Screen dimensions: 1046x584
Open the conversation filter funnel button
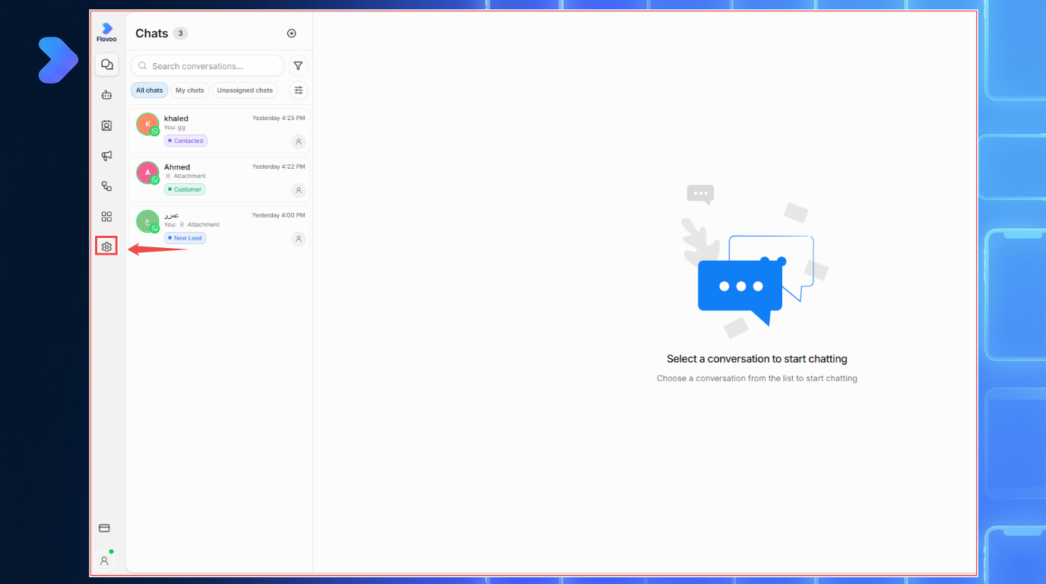tap(298, 66)
